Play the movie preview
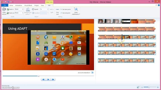This screenshot has height=90, width=161. pyautogui.click(x=48, y=79)
